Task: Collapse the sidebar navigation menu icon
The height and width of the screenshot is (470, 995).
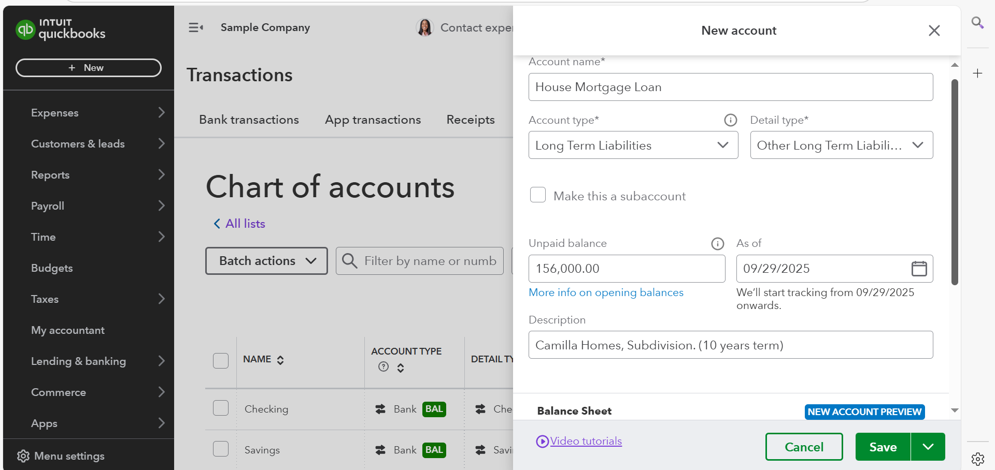Action: click(195, 27)
